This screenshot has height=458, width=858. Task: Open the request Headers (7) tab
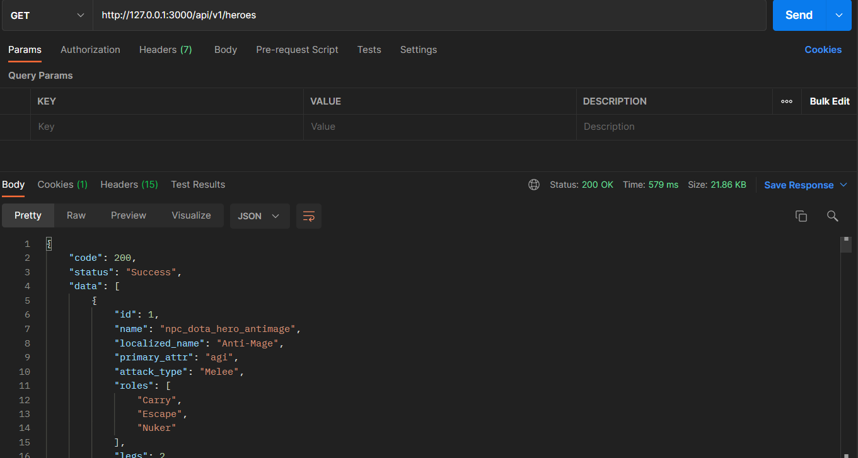point(166,50)
